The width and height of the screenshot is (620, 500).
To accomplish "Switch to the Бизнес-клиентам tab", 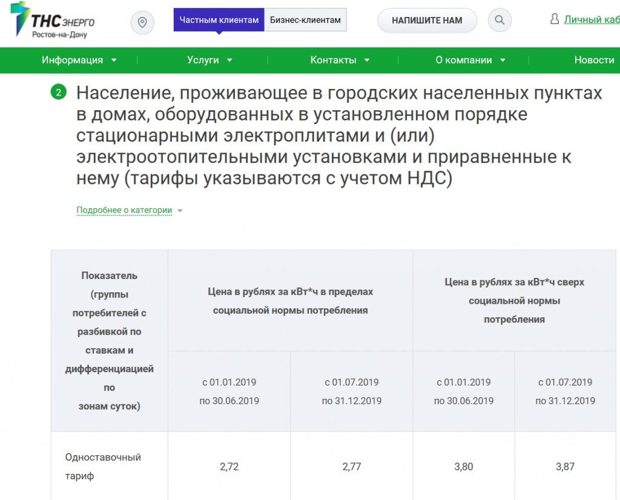I will pos(305,20).
